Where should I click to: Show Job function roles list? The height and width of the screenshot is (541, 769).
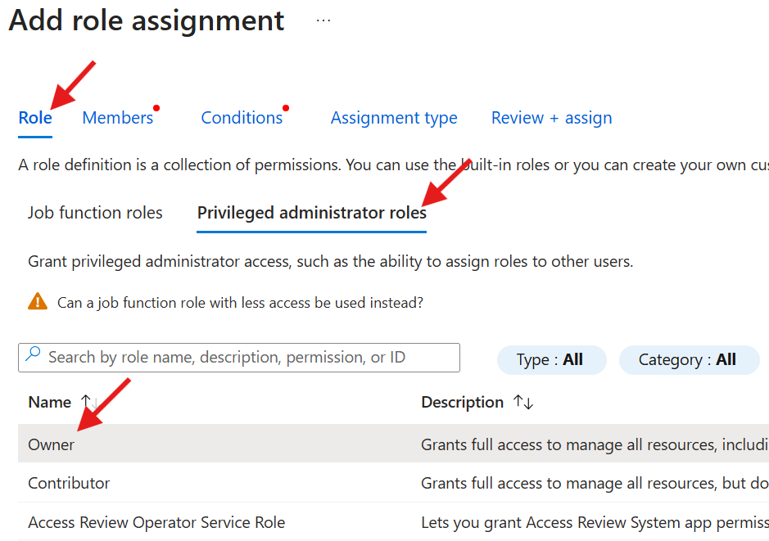pos(95,213)
